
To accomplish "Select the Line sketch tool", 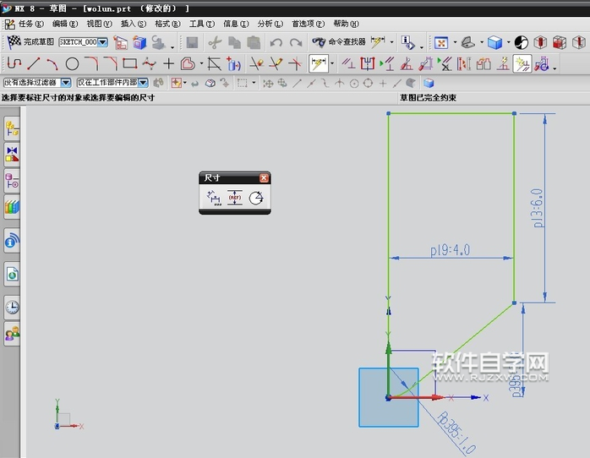I will 34,63.
